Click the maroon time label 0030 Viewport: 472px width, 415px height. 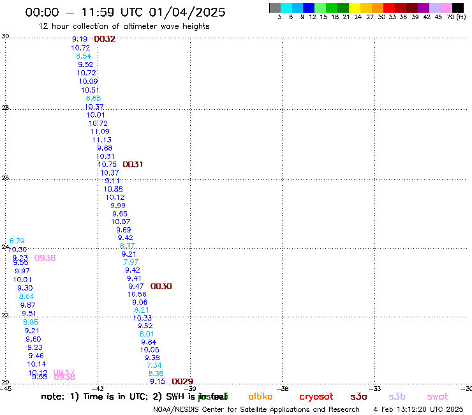click(161, 286)
